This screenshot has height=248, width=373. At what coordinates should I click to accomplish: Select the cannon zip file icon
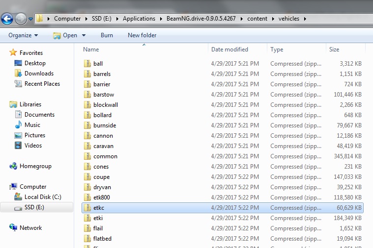click(87, 136)
